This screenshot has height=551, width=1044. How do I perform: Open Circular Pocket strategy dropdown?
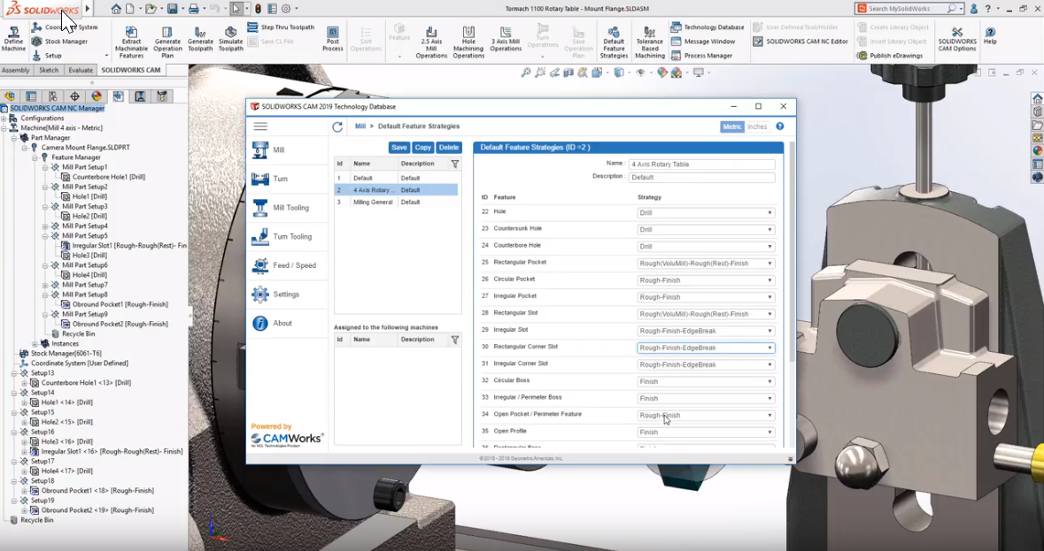coord(706,279)
